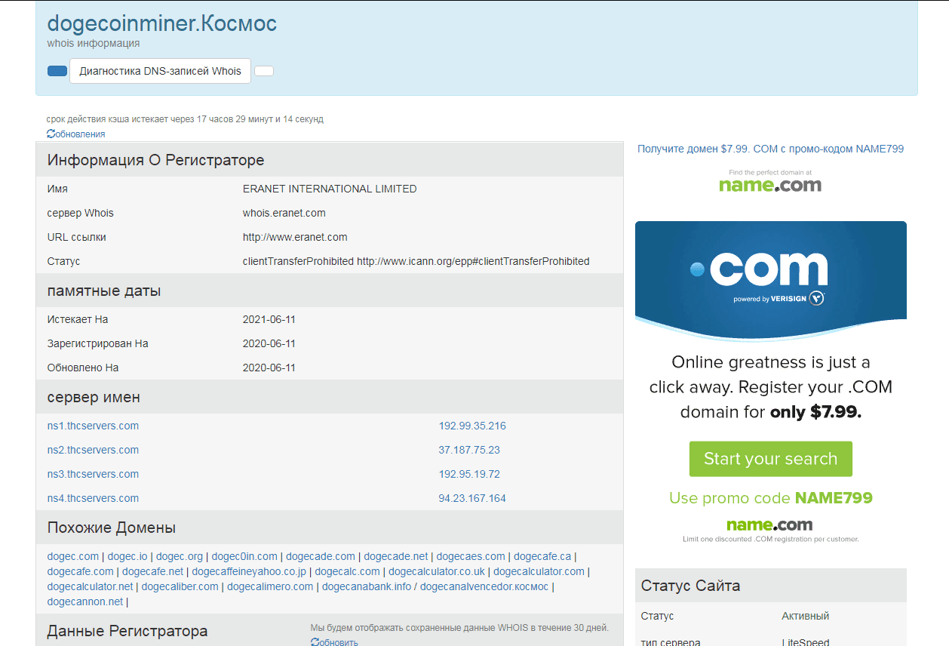The height and width of the screenshot is (646, 949).
Task: Open the dogecaffeineyahoo.co.jp domain link
Action: 249,571
